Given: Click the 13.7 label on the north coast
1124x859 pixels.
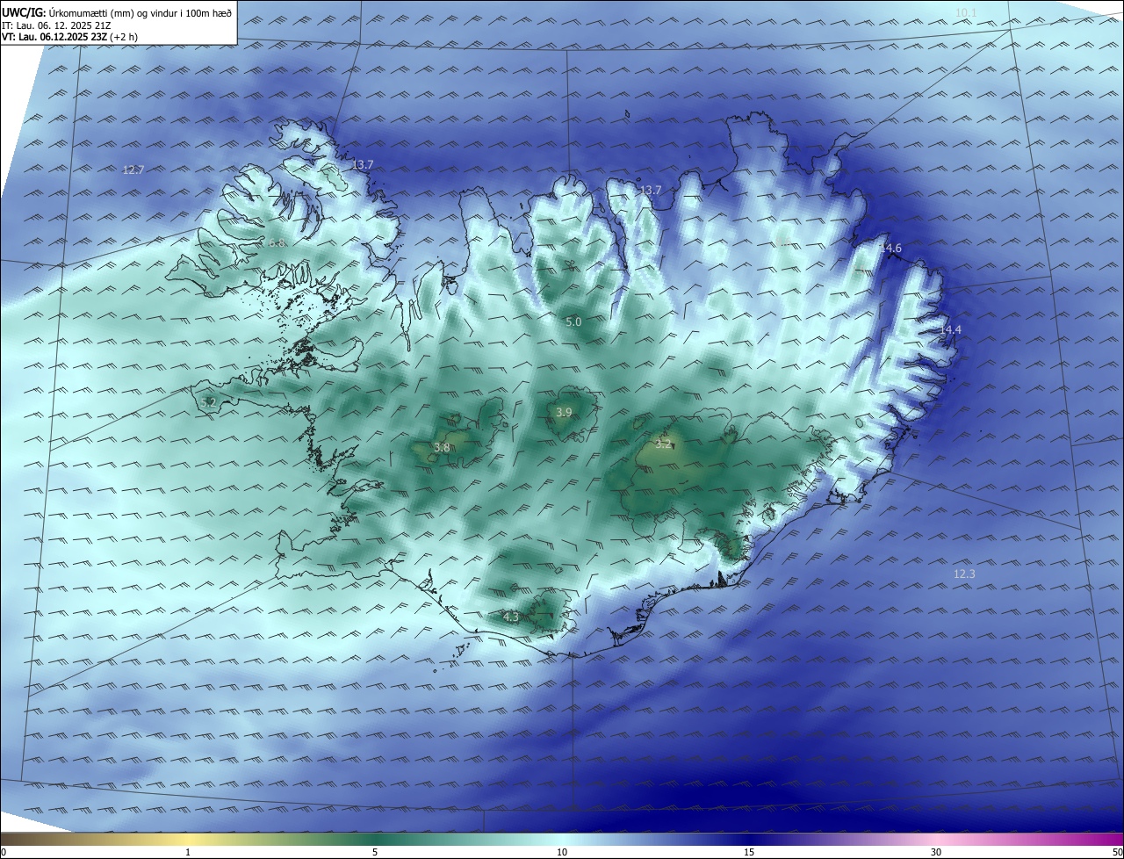Looking at the screenshot, I should [651, 190].
